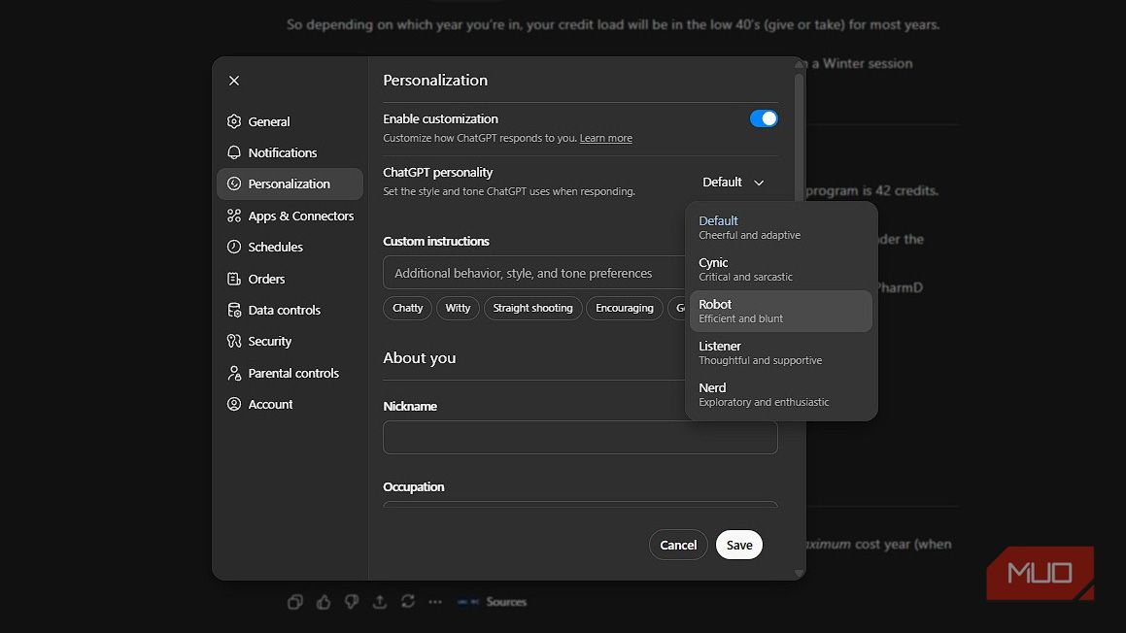1126x633 pixels.
Task: Regenerate the response with the retry icon
Action: point(408,602)
